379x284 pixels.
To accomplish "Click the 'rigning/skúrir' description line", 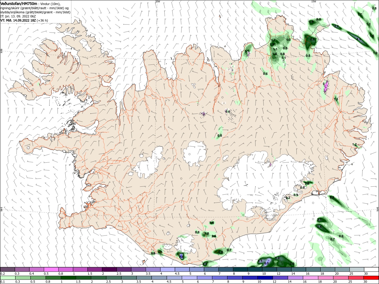I will point(35,8).
